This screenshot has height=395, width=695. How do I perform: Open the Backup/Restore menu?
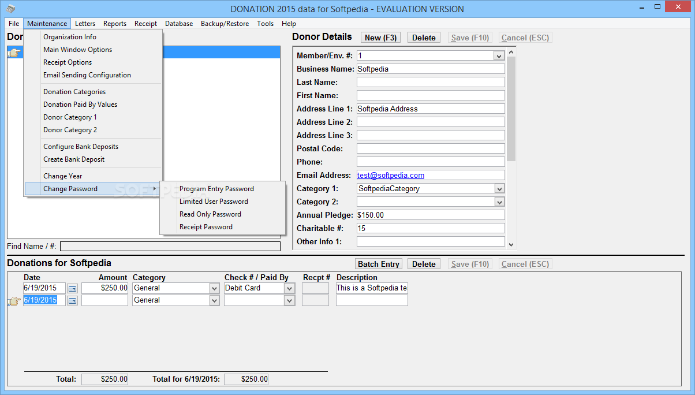click(x=225, y=24)
